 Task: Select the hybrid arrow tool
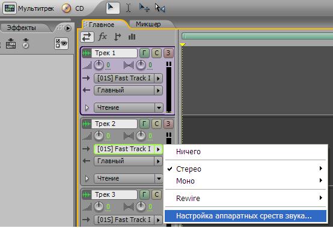coord(113,8)
